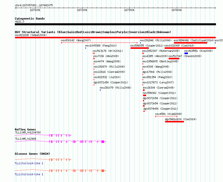Open the esv4308 (Wang2008) variant
This screenshot has width=223, height=182.
coord(156,67)
